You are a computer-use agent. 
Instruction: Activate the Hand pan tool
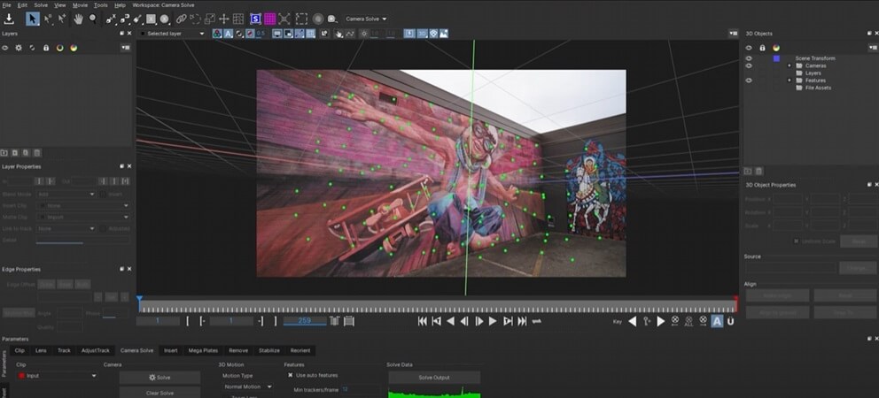click(x=78, y=18)
